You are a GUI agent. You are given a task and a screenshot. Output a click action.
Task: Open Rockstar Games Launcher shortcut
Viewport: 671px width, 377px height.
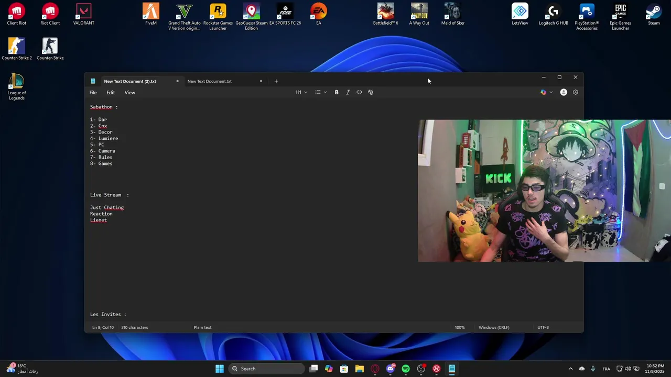pos(218,17)
